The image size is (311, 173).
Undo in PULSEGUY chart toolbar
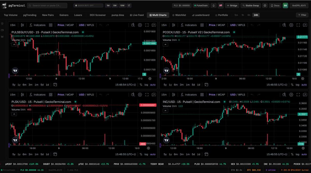101,25
